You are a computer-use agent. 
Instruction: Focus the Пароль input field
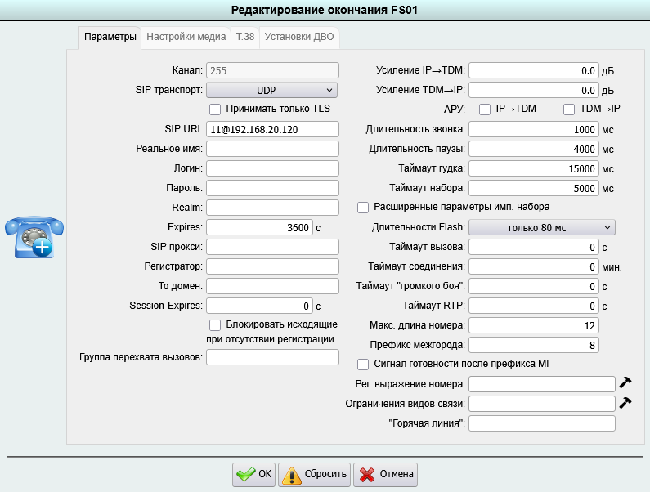272,188
